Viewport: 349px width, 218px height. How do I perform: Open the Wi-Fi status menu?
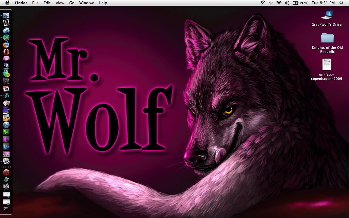(x=279, y=3)
